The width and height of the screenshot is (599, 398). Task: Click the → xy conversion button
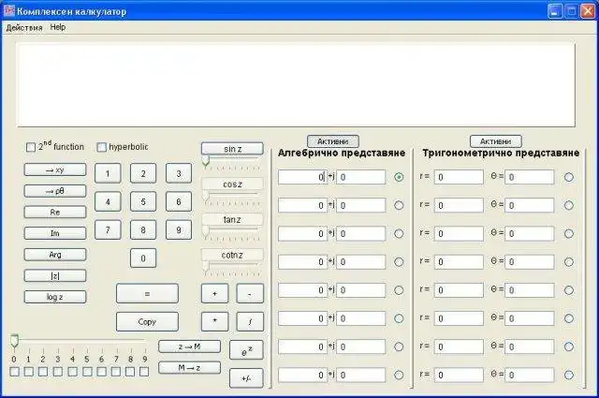coord(55,170)
